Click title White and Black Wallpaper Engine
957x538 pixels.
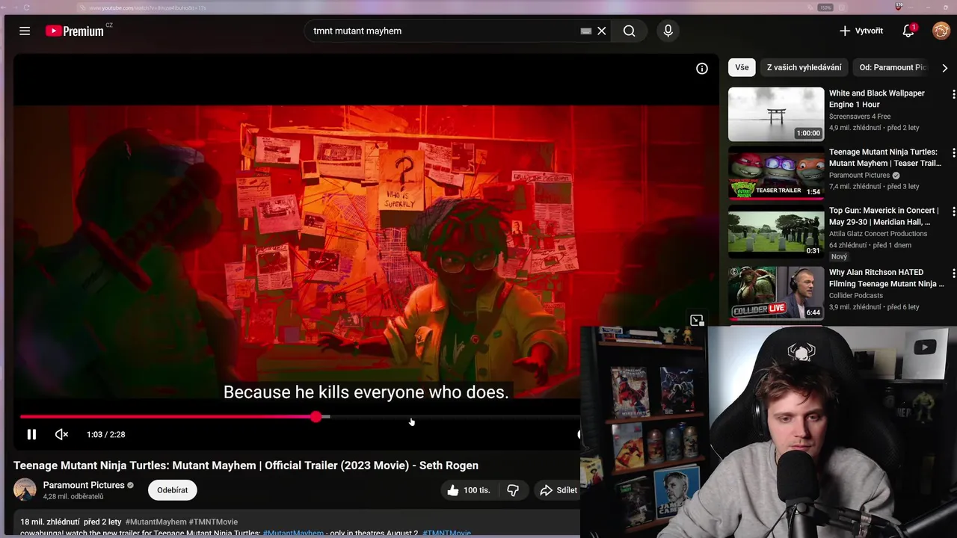click(x=877, y=99)
